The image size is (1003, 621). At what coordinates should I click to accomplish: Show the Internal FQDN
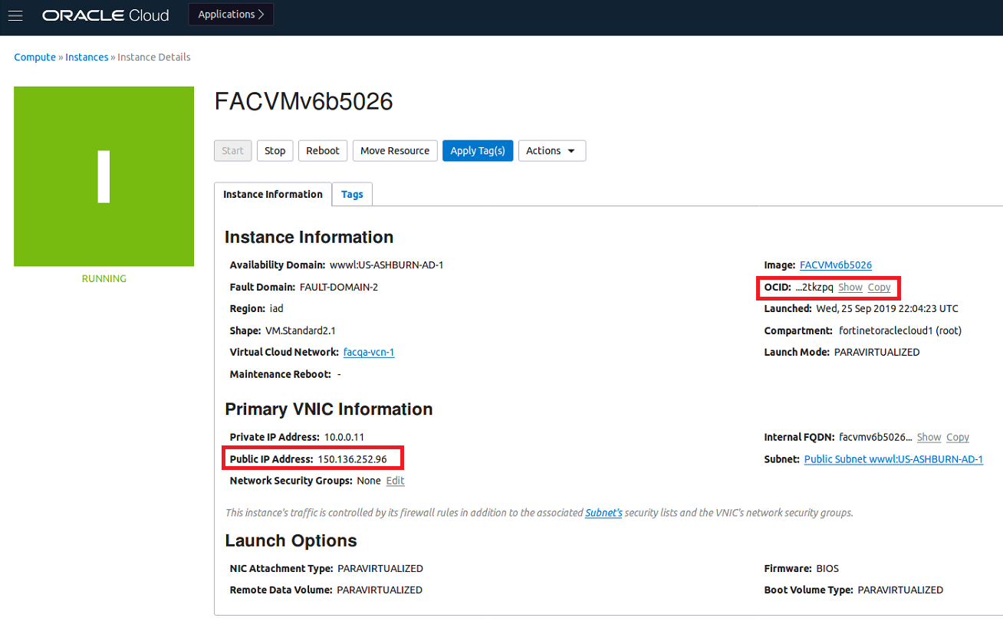point(929,437)
